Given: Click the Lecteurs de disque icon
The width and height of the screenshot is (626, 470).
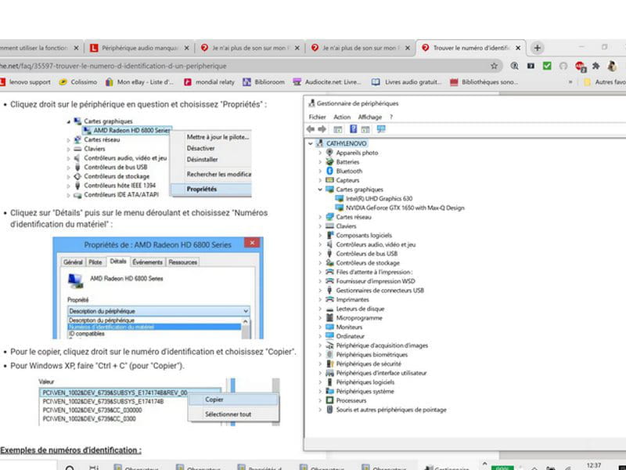Looking at the screenshot, I should click(329, 309).
